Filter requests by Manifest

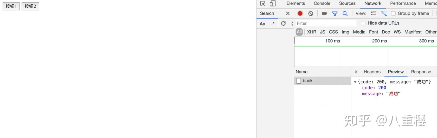point(413,32)
